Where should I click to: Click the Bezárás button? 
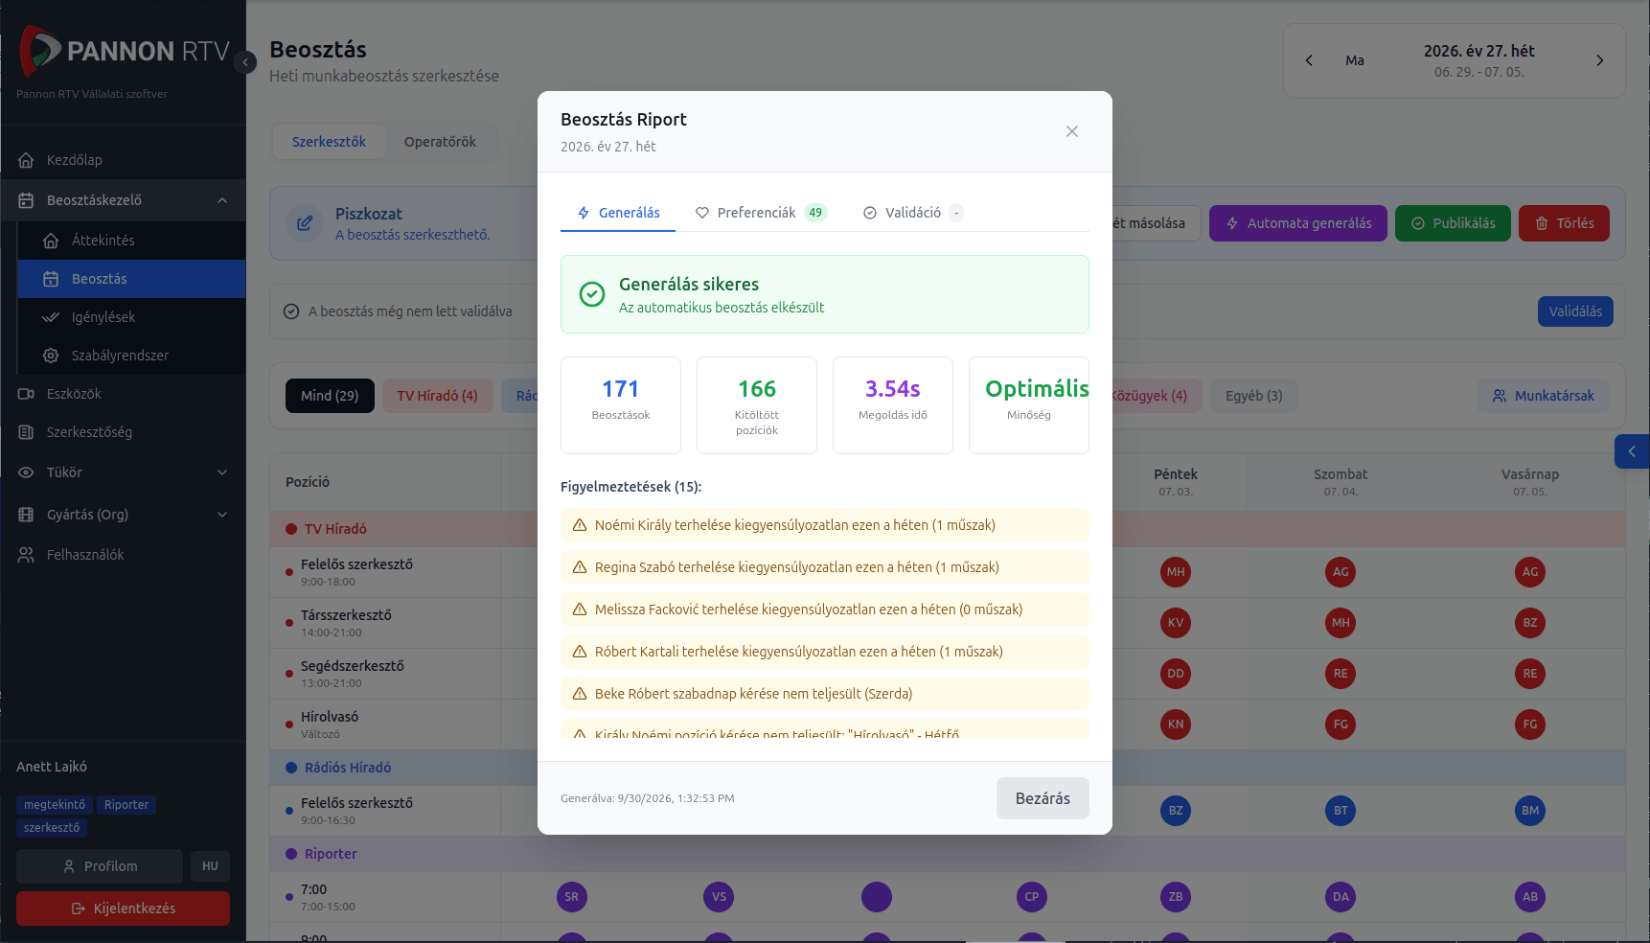1043,798
